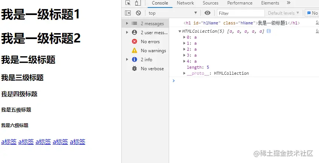
Task: Click the red error icon
Action: coord(134,41)
